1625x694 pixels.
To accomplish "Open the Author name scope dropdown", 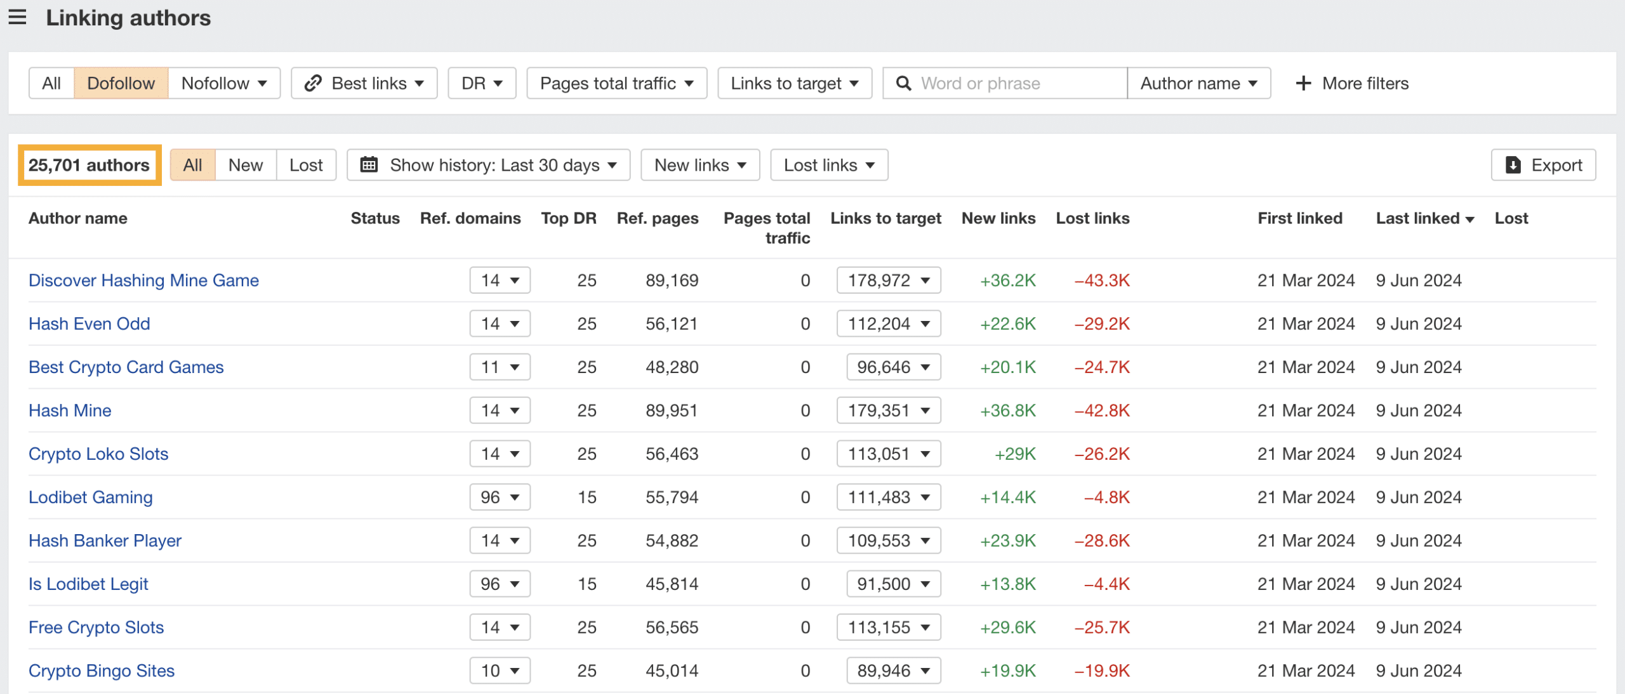I will pyautogui.click(x=1198, y=83).
